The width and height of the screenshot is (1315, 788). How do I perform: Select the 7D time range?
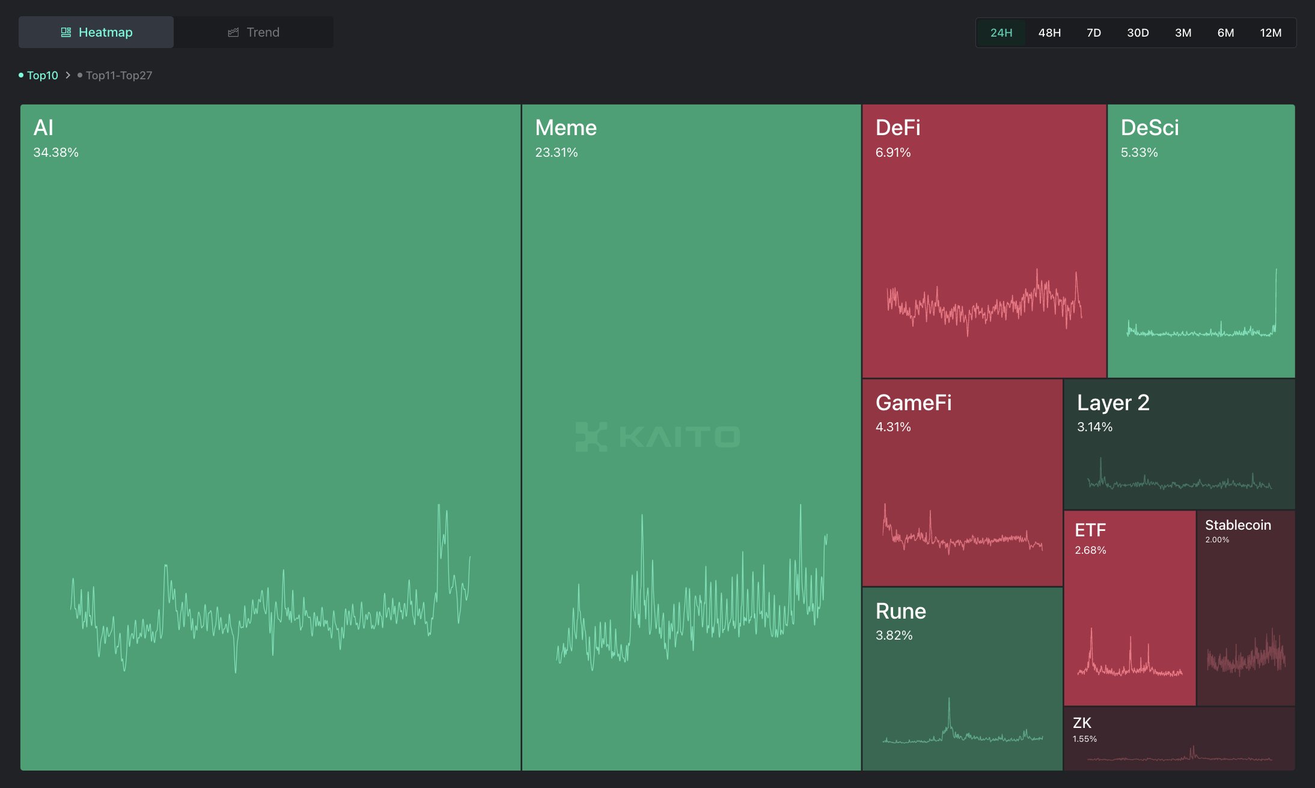pyautogui.click(x=1094, y=32)
